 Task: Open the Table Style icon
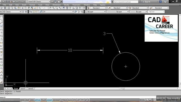130,8
